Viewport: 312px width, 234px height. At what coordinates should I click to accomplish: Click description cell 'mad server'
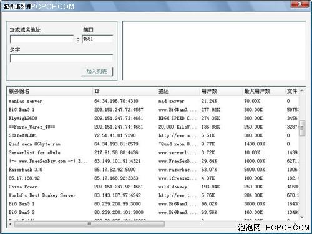171,101
